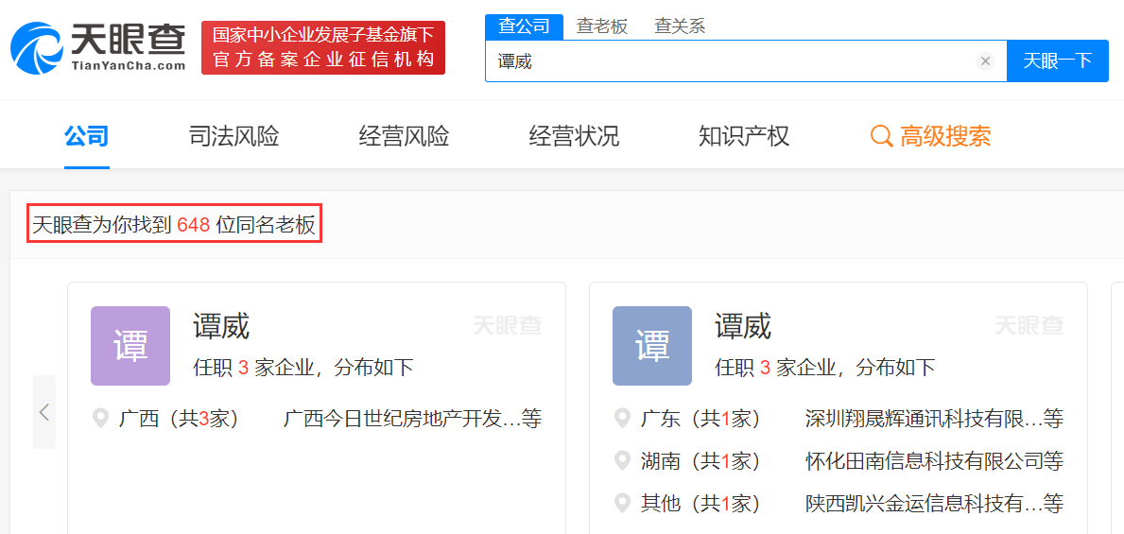
Task: Click the red 官方备案企业征信机构 banner
Action: pyautogui.click(x=323, y=47)
